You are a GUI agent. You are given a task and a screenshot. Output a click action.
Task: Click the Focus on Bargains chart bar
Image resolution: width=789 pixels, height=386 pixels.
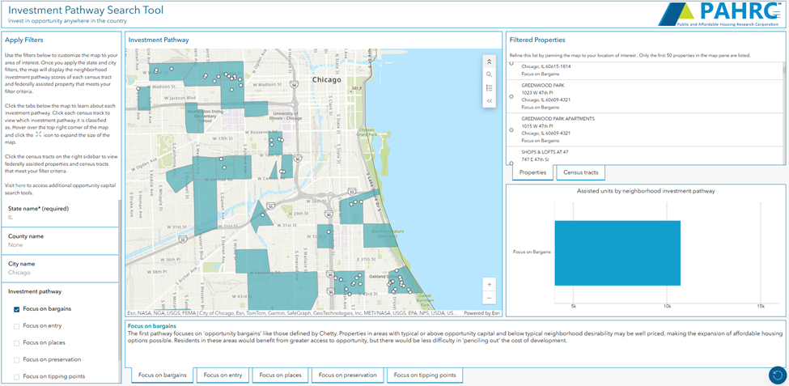point(617,252)
